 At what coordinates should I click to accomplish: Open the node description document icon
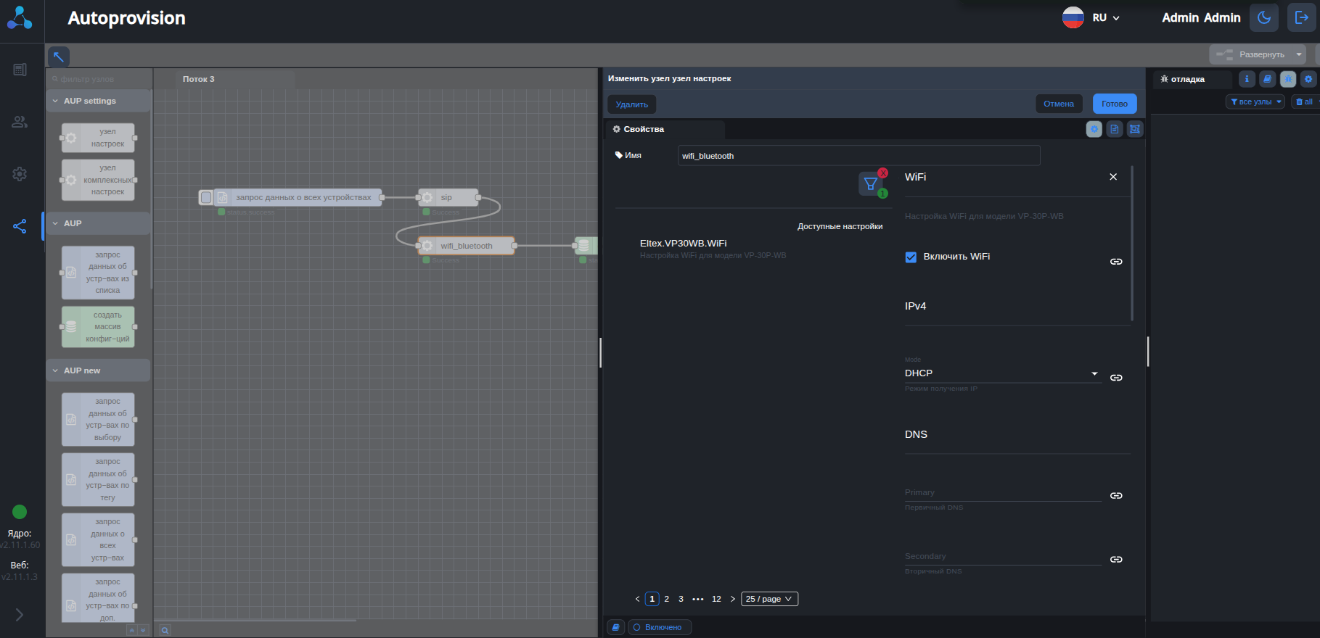coord(1115,129)
